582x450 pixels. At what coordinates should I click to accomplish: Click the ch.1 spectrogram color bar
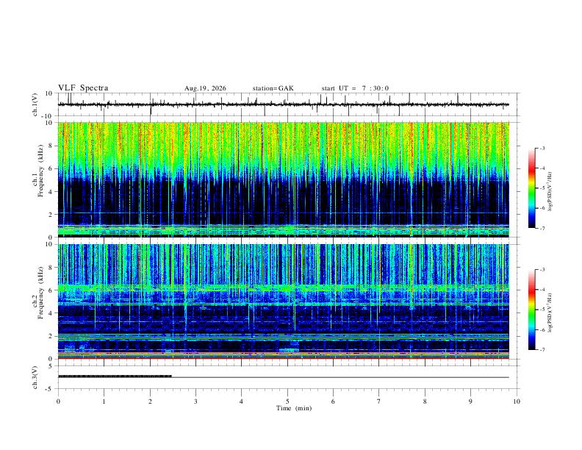coord(531,188)
